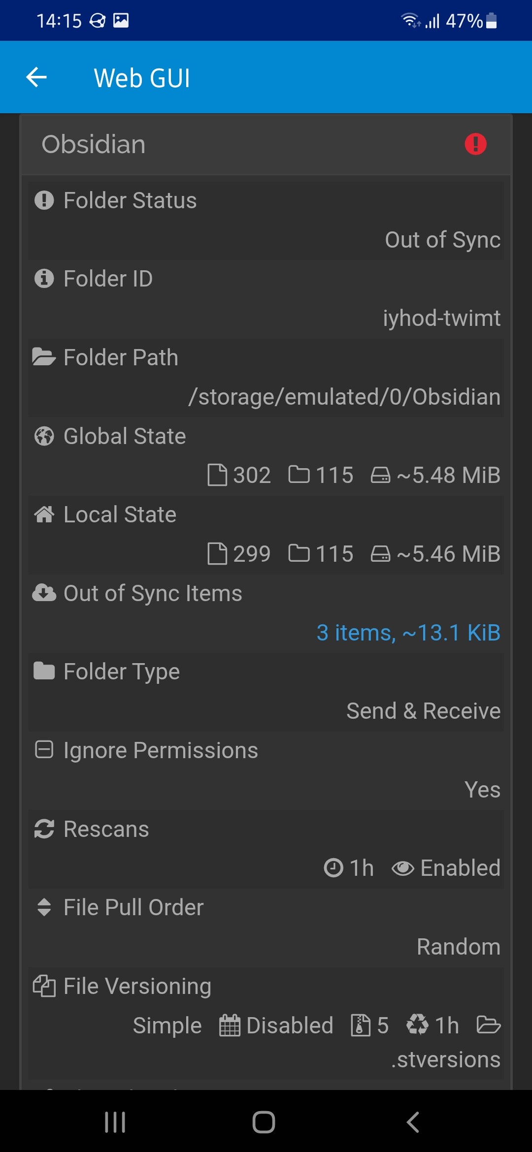Click the Folder Status exclamation icon
532x1152 pixels.
click(x=44, y=200)
